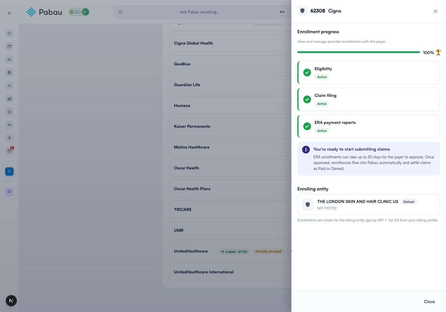Click the shield icon in enrolling entity card
Screen dimensions: 446x312
[x=308, y=204]
